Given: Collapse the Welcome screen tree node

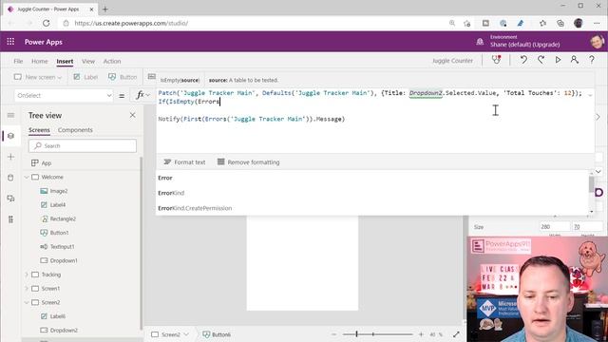Looking at the screenshot, I should point(27,178).
